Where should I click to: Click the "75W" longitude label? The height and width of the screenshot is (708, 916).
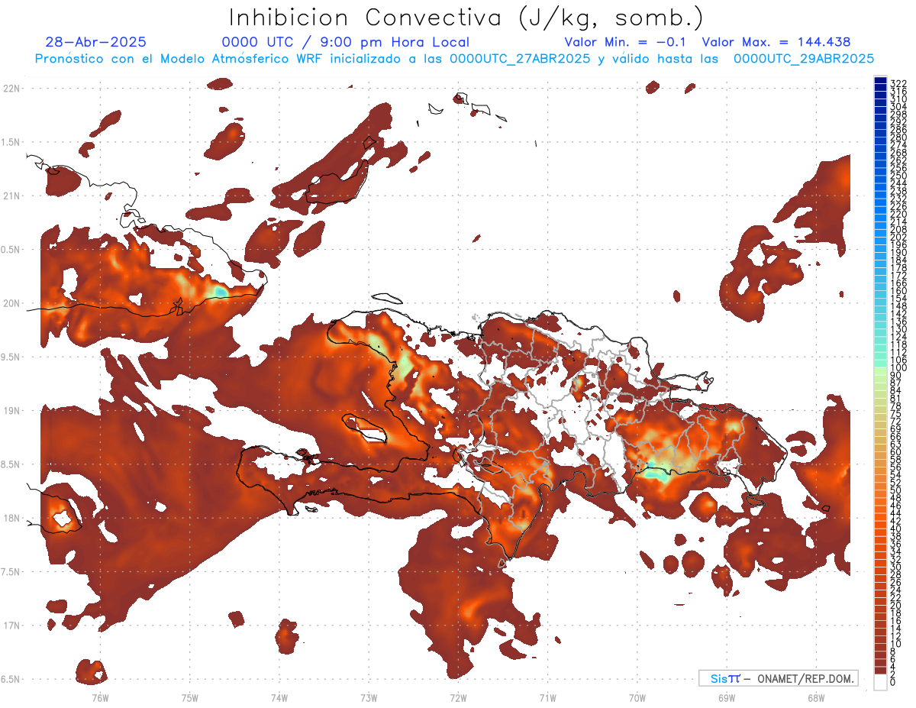tap(189, 697)
